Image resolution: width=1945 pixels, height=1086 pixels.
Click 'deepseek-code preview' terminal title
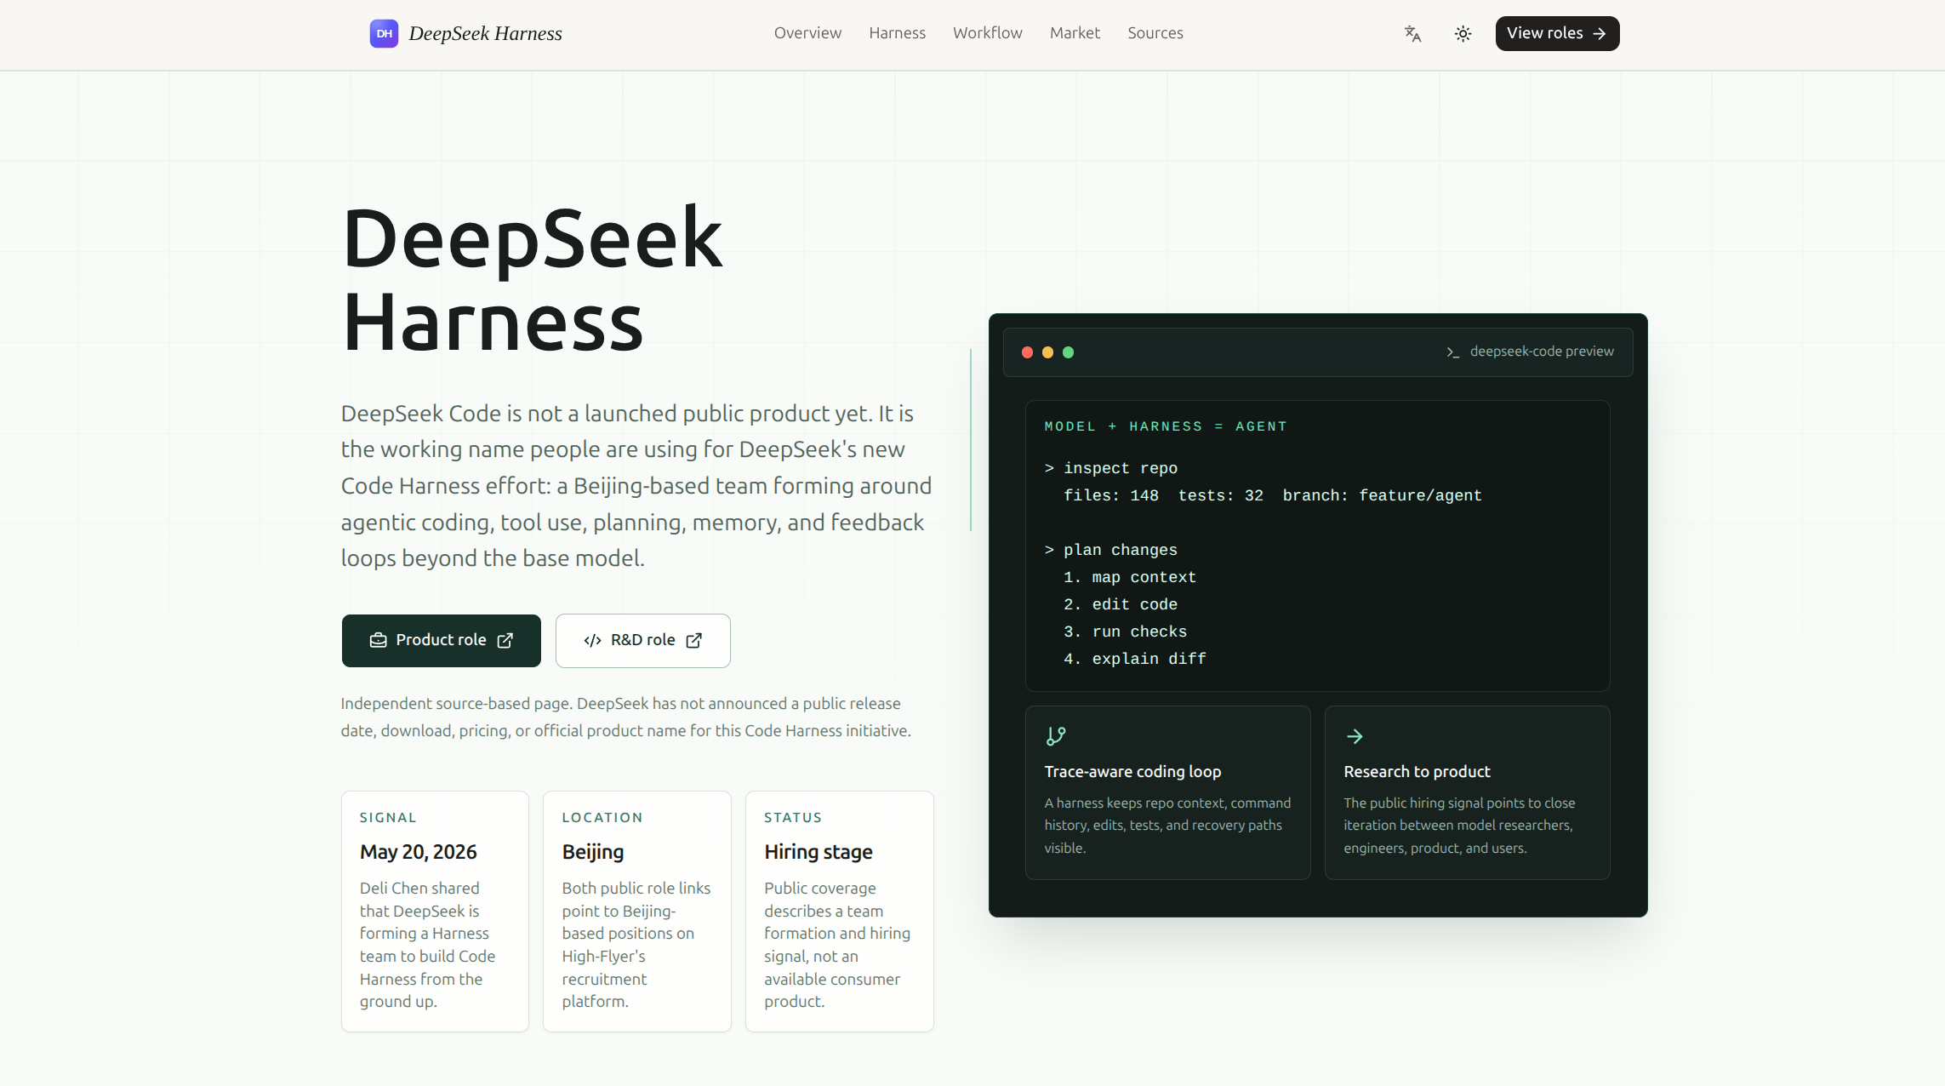point(1541,352)
